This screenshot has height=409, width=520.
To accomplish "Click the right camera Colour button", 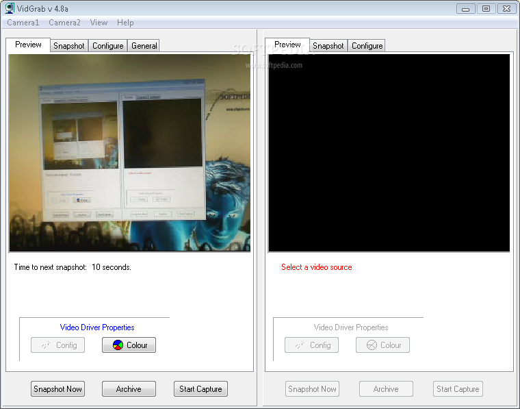I will (x=382, y=345).
